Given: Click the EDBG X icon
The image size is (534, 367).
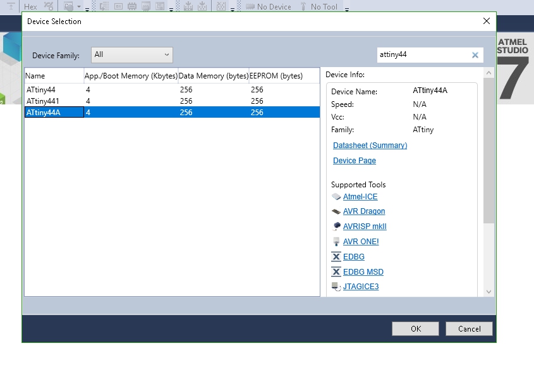Looking at the screenshot, I should 336,257.
